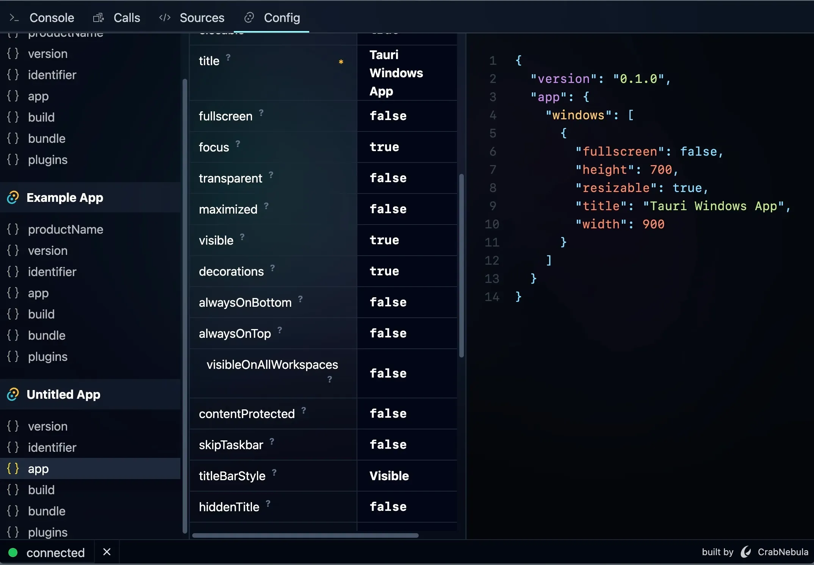Click the help icon next to hiddenTitle
814x565 pixels.
point(268,503)
